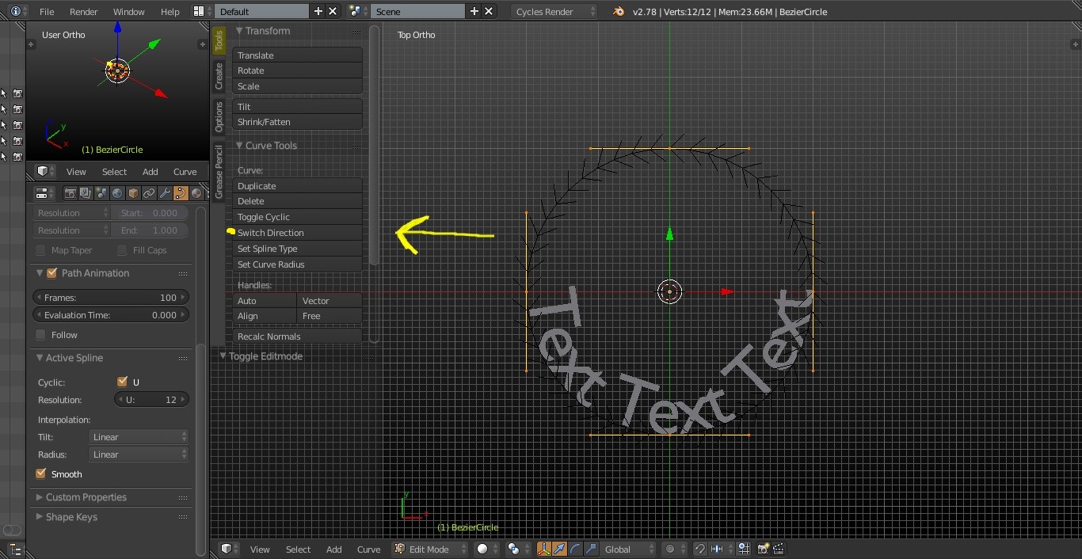Image resolution: width=1082 pixels, height=559 pixels.
Task: Render OpenGL still image icon
Action: [x=764, y=549]
